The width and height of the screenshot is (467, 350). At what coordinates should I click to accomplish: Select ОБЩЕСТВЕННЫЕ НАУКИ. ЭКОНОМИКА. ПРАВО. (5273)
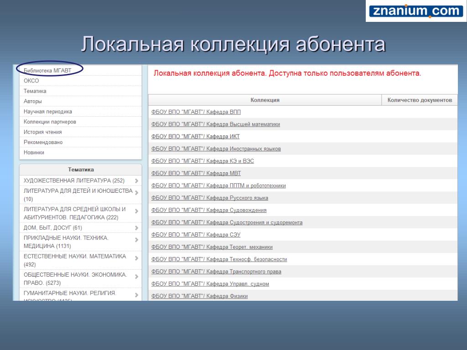coord(75,279)
